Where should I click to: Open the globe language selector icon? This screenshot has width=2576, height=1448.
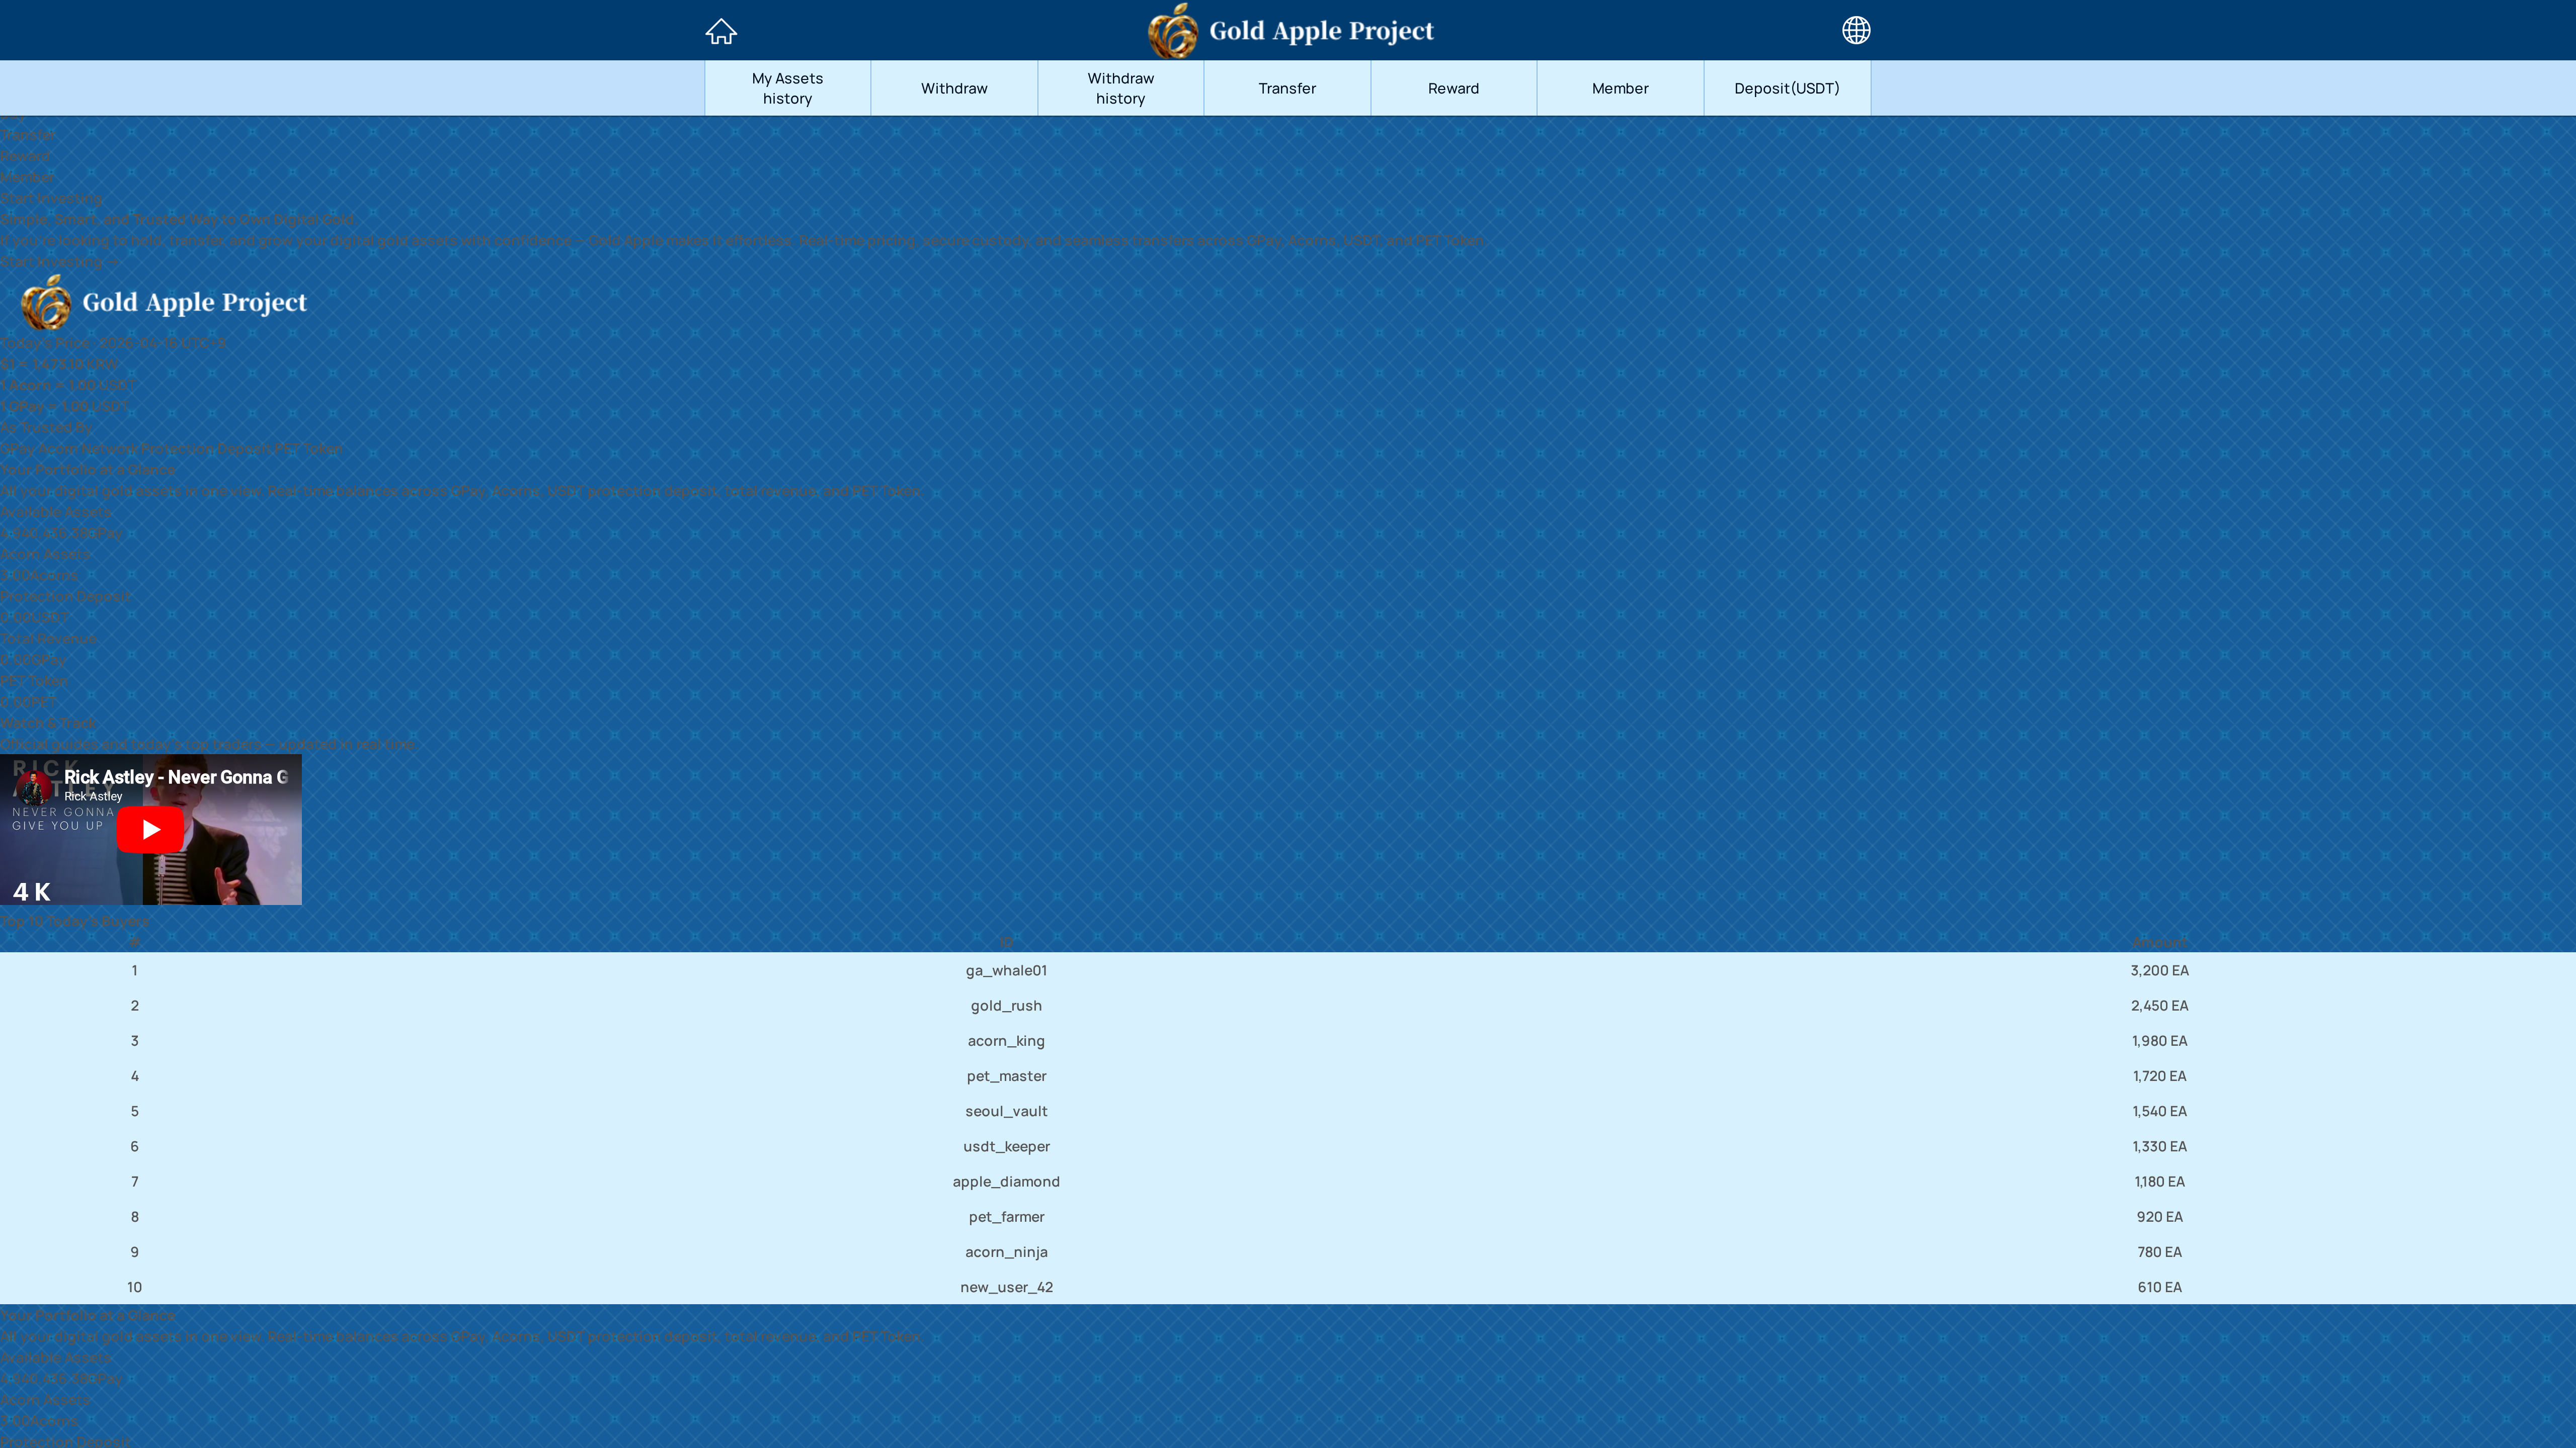click(x=1856, y=30)
